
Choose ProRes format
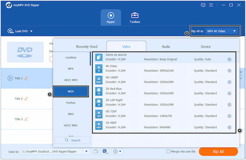(71, 103)
